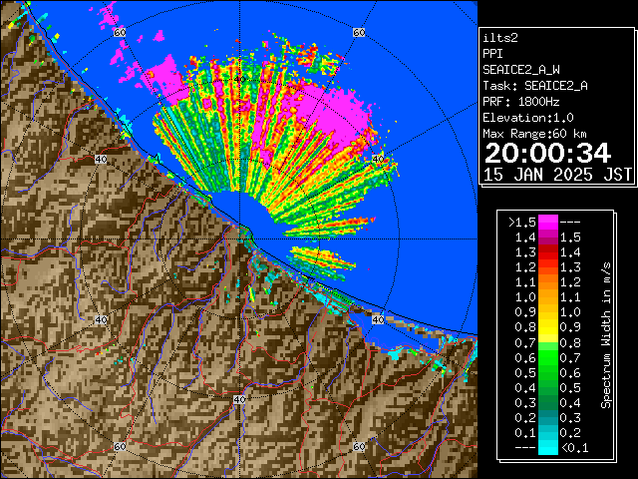
Task: Click the orange 1.1–1.2 legend color band
Action: 547,282
